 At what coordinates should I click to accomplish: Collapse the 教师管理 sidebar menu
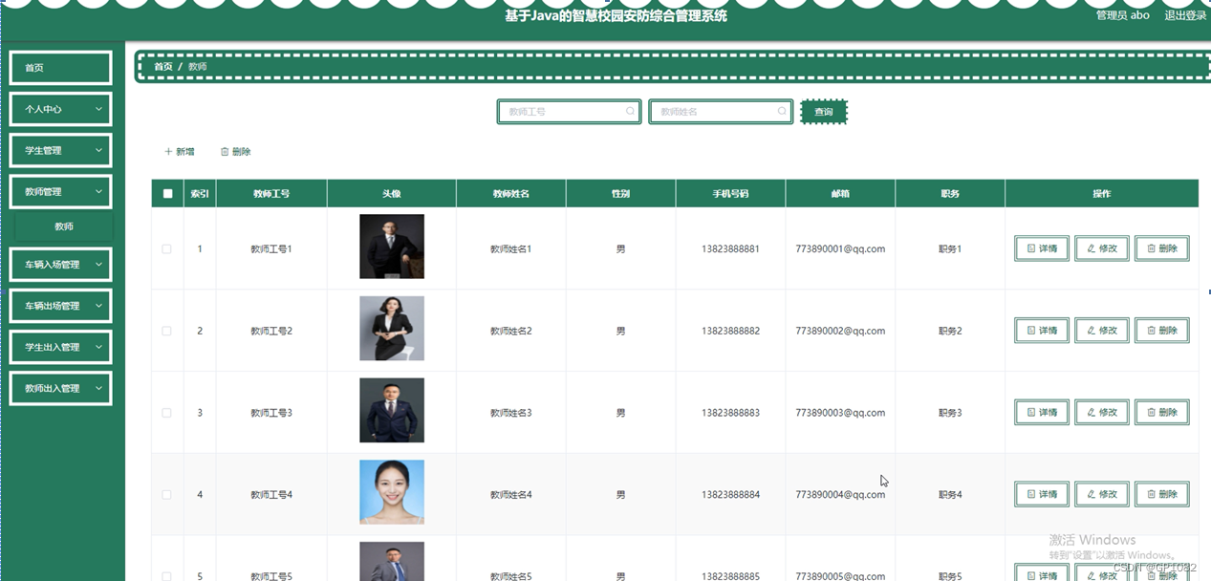click(60, 191)
